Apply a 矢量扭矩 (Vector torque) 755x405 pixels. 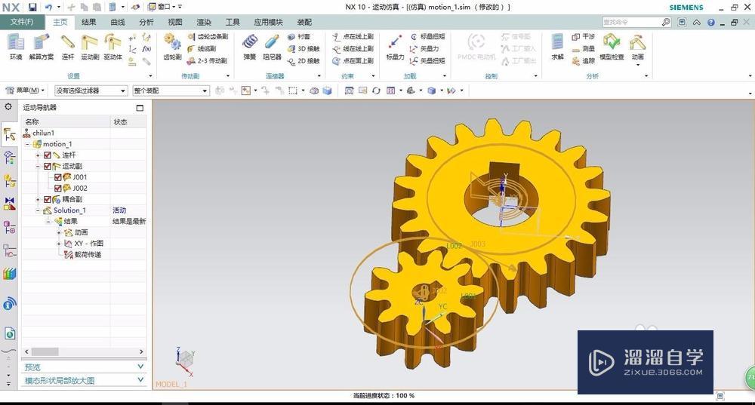(427, 60)
